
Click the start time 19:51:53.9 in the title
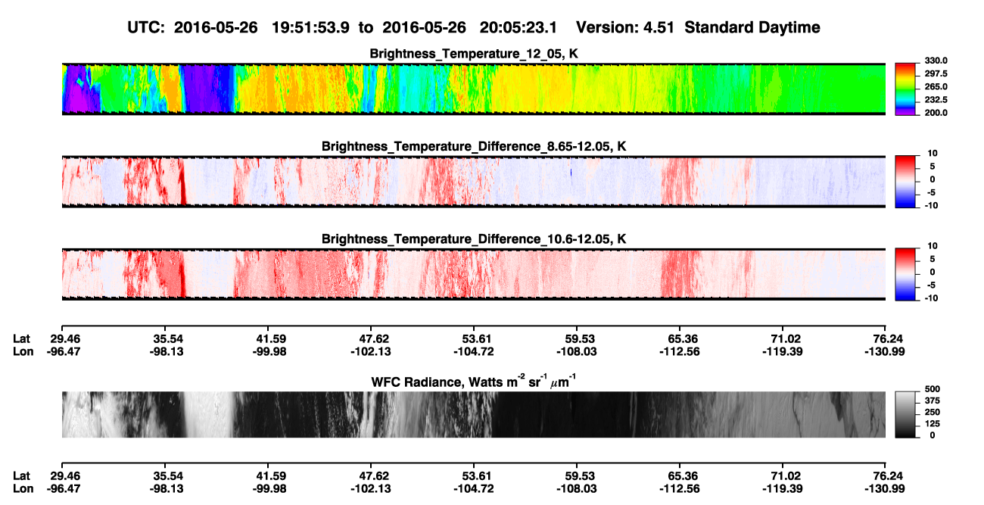point(312,27)
